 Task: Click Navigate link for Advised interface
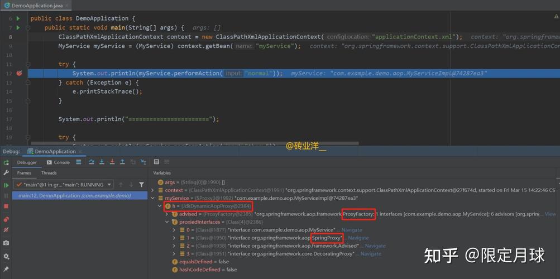pyautogui.click(x=375, y=246)
